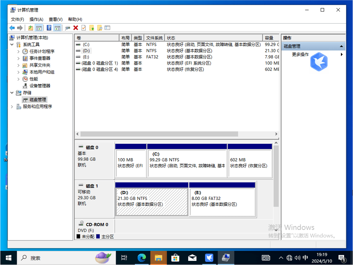This screenshot has height=265, width=353.
Task: Expand the 服务和应用程序 tree node
Action: tap(12, 107)
